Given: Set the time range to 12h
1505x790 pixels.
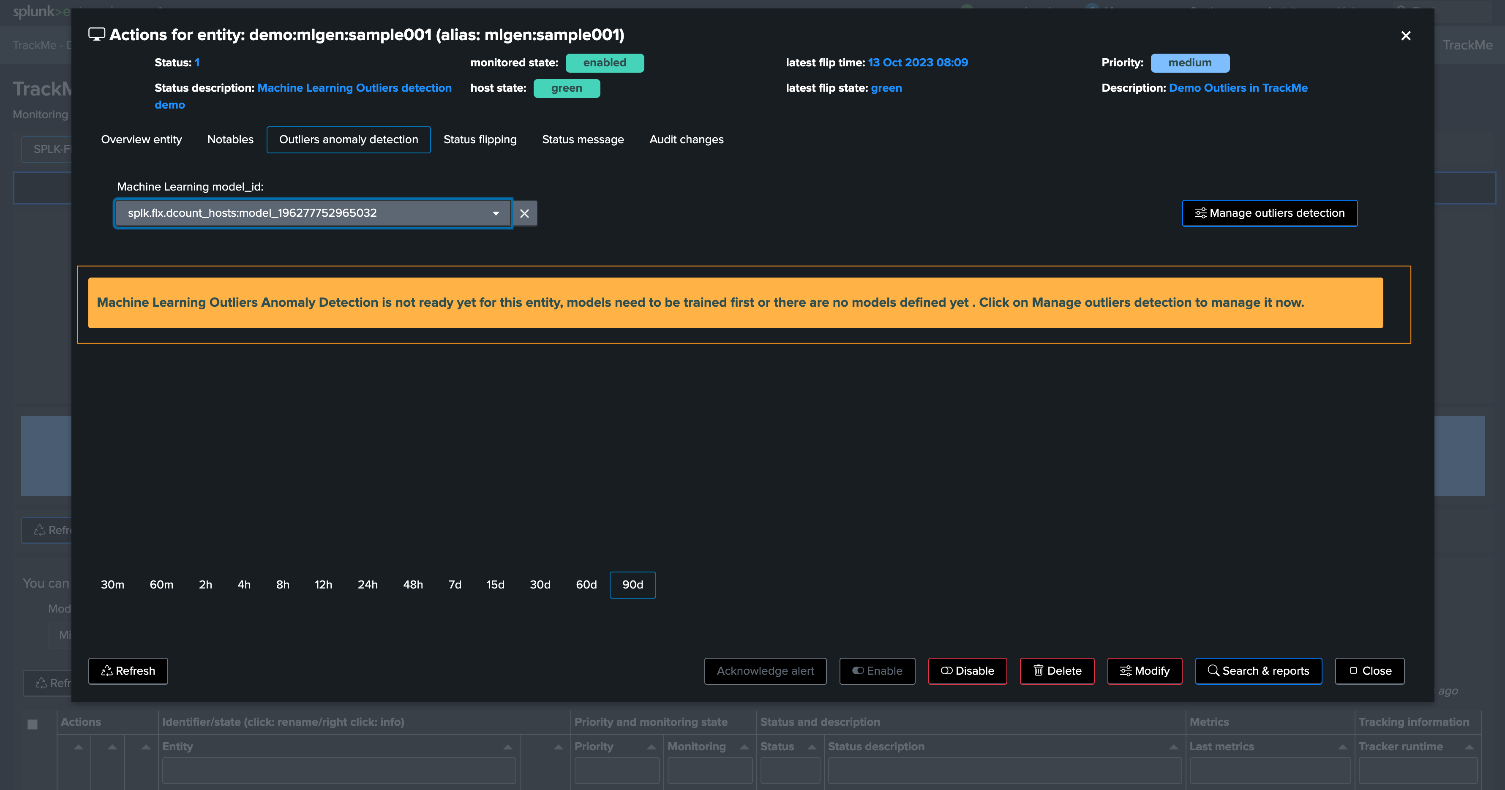Looking at the screenshot, I should point(324,585).
